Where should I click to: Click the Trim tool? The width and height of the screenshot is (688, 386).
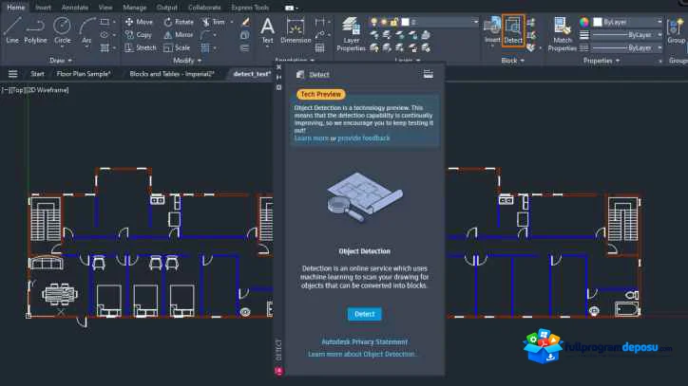click(214, 22)
